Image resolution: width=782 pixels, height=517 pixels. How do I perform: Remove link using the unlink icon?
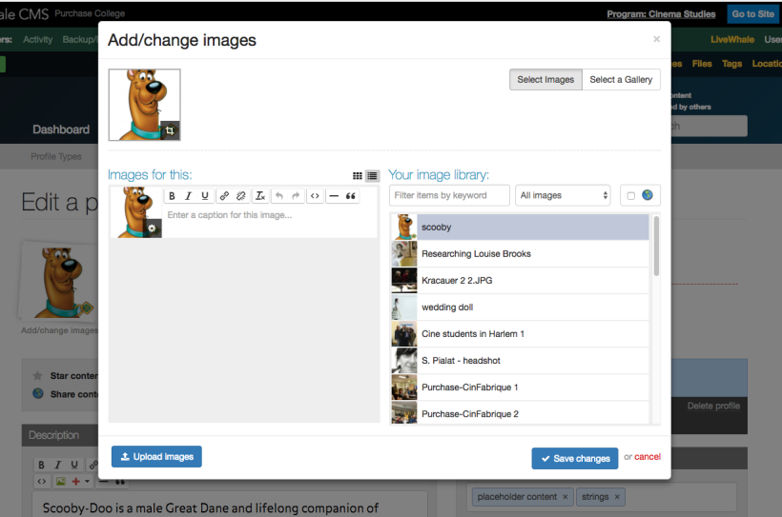tap(241, 196)
